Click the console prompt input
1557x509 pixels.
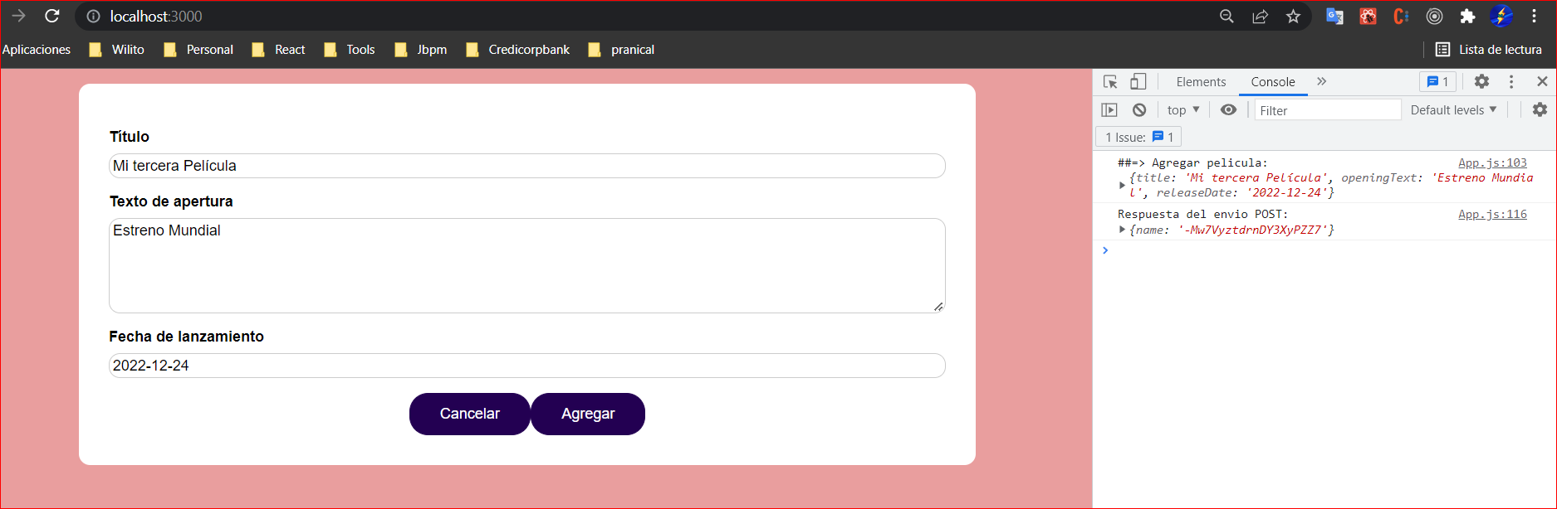(1329, 250)
